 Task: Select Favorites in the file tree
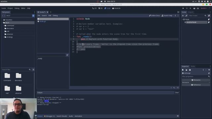coord(9,20)
